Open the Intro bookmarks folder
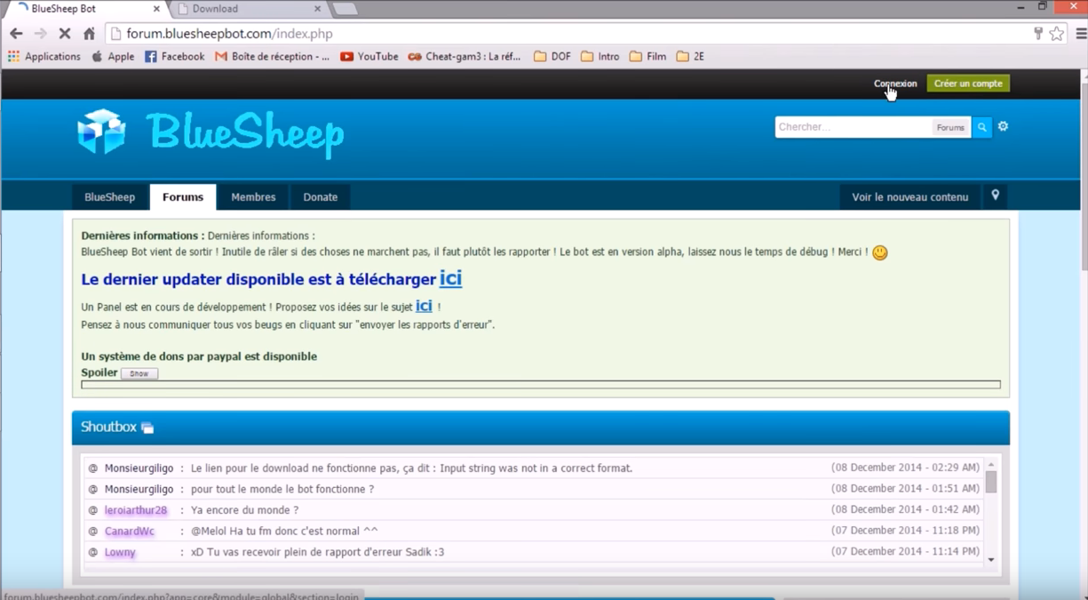Viewport: 1088px width, 600px height. [x=600, y=56]
